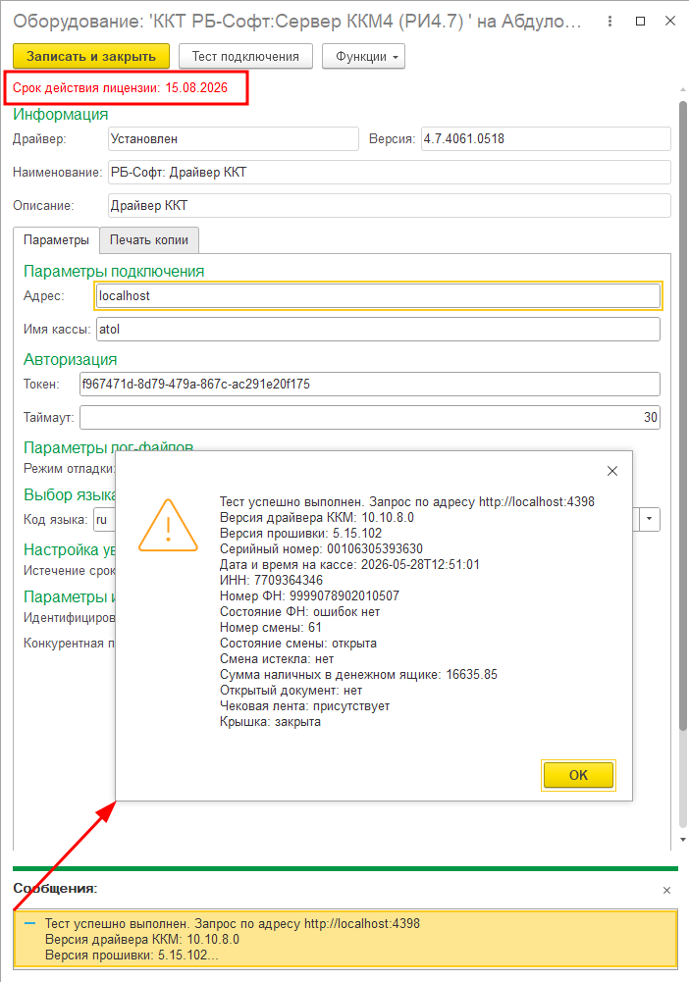This screenshot has height=982, width=689.
Task: Click the Токен input field
Action: (x=370, y=384)
